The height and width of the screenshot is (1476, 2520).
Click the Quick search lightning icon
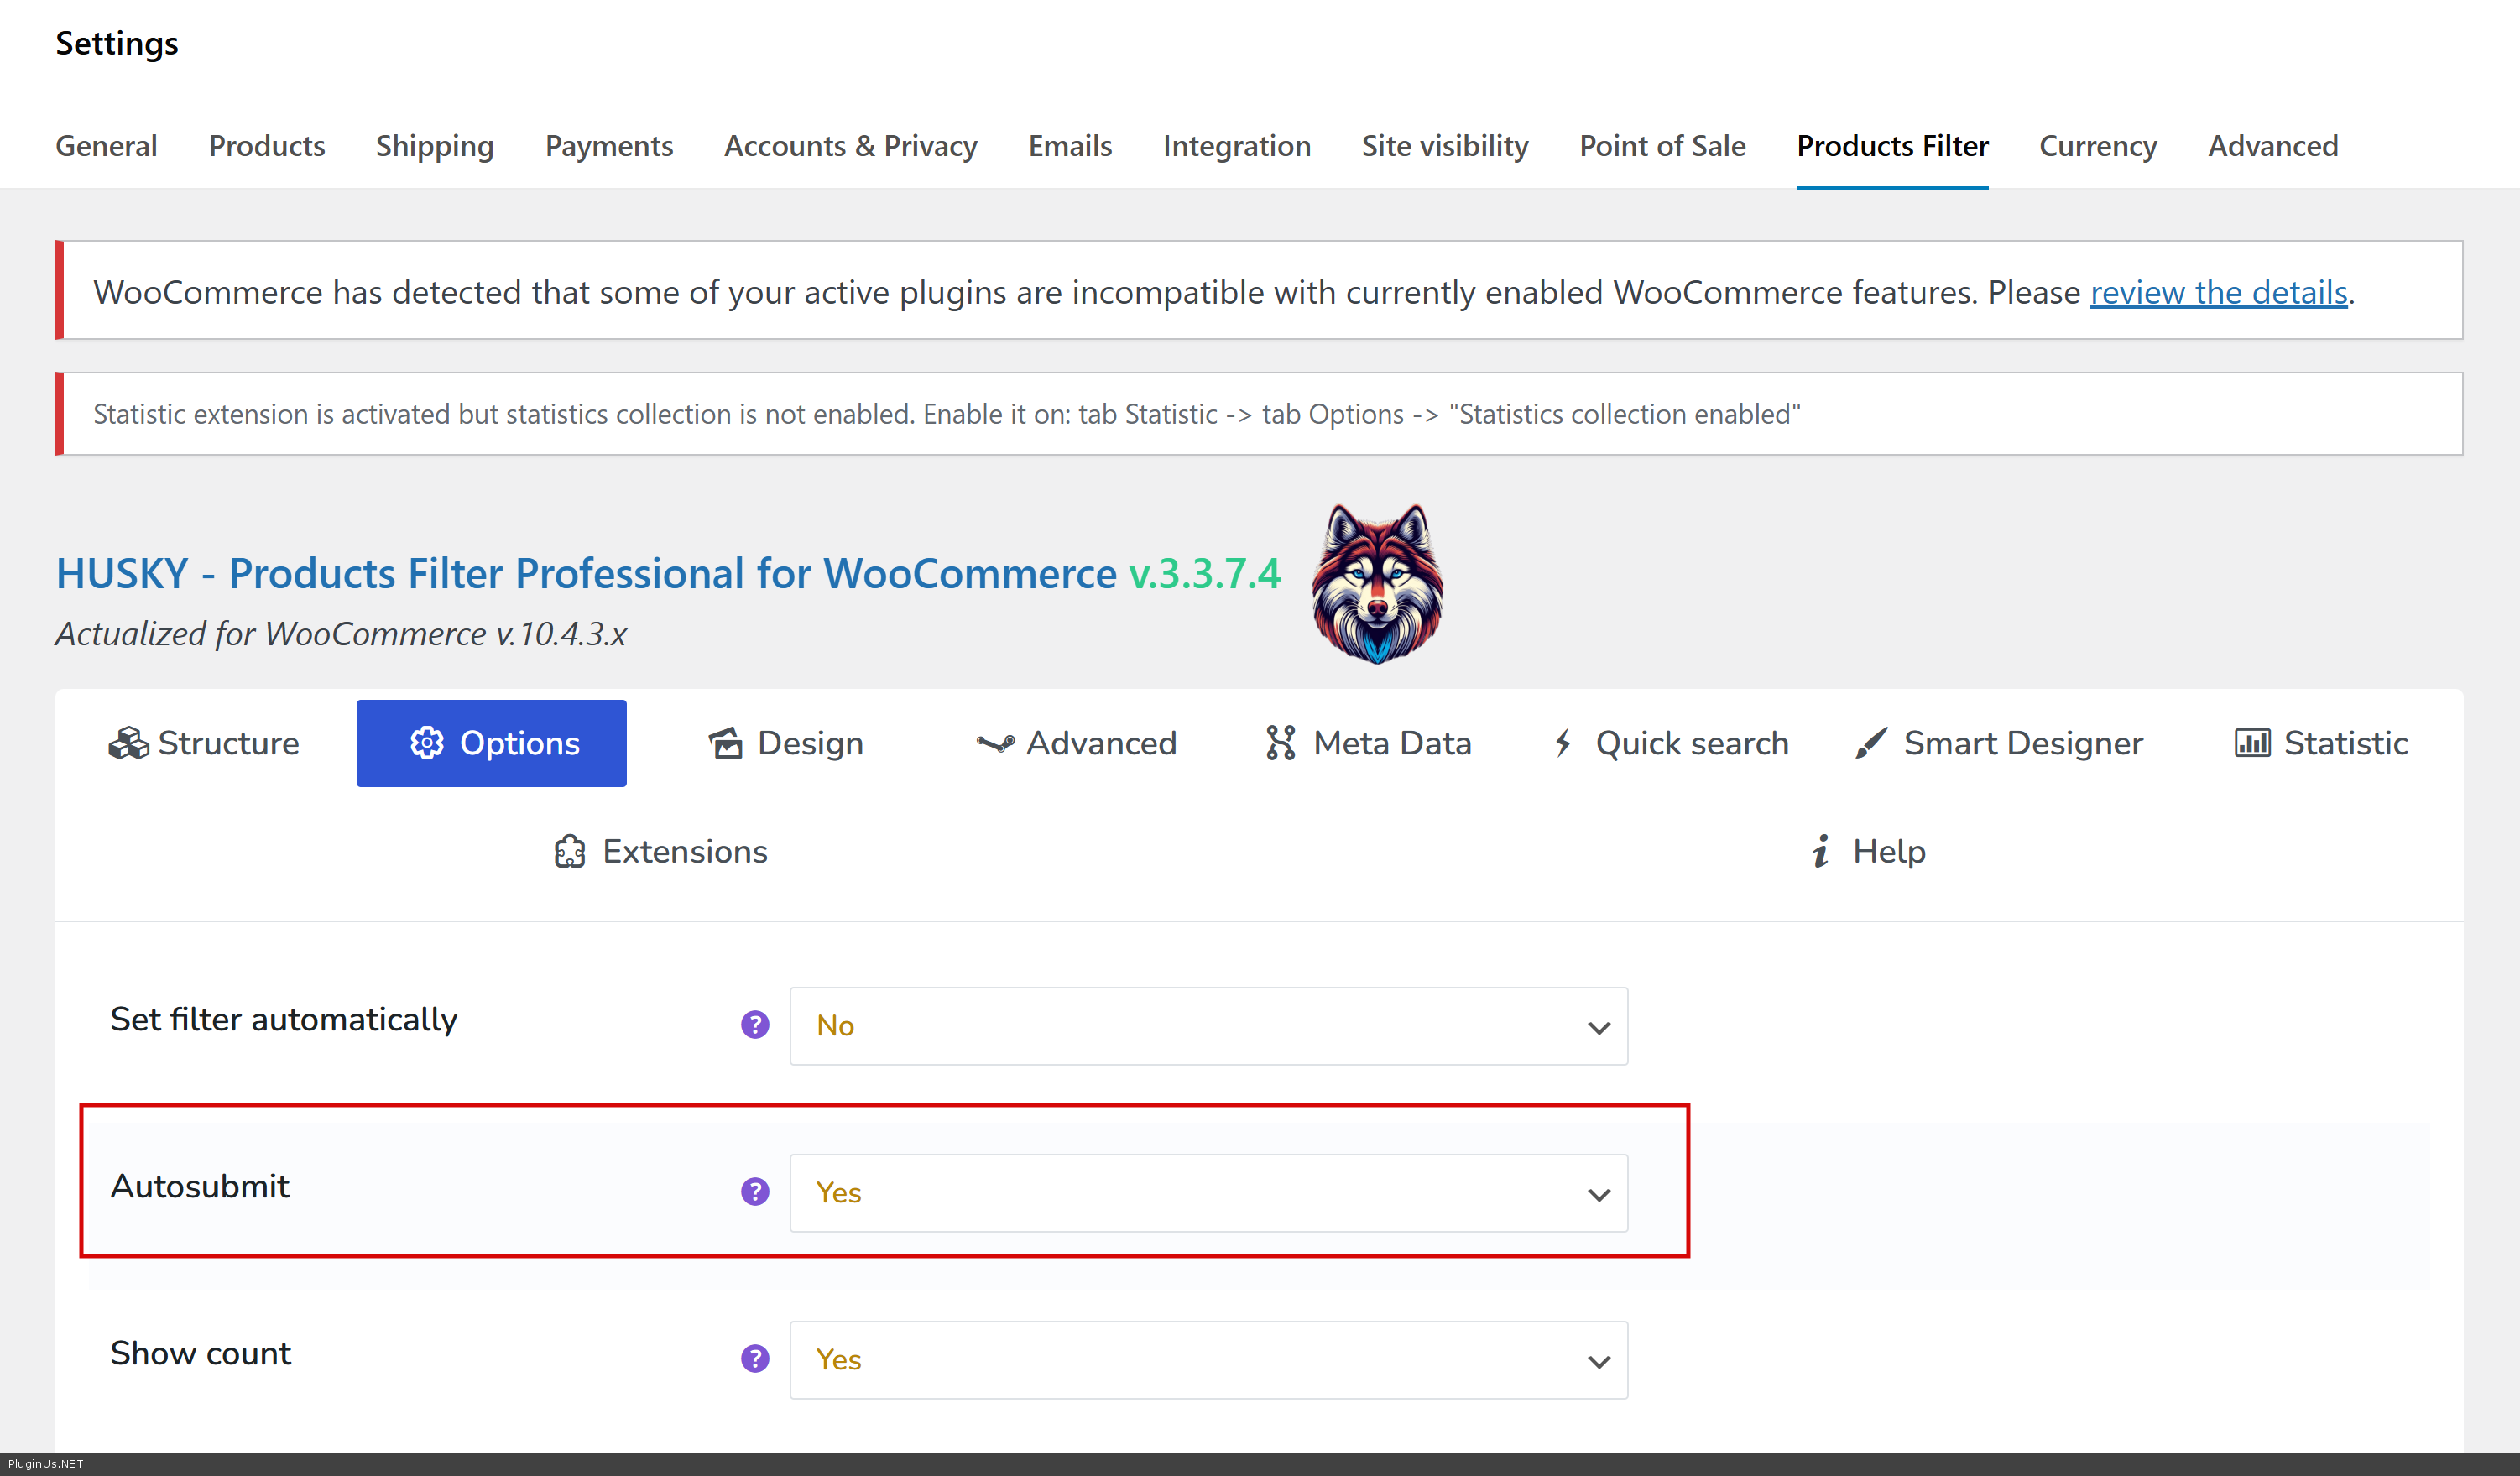tap(1563, 743)
